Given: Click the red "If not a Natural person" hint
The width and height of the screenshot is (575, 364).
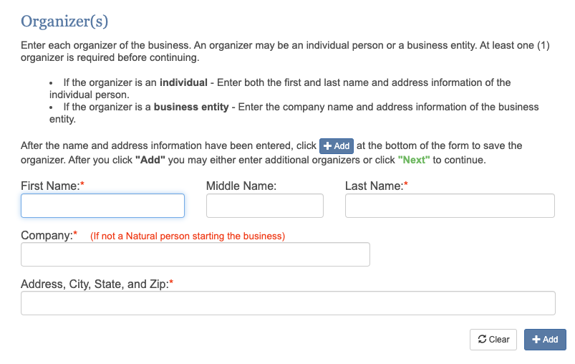Looking at the screenshot, I should (x=188, y=236).
